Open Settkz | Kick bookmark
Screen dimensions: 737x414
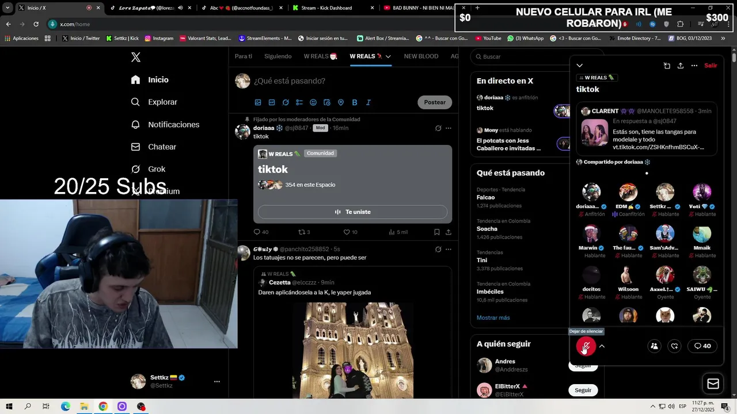(122, 39)
